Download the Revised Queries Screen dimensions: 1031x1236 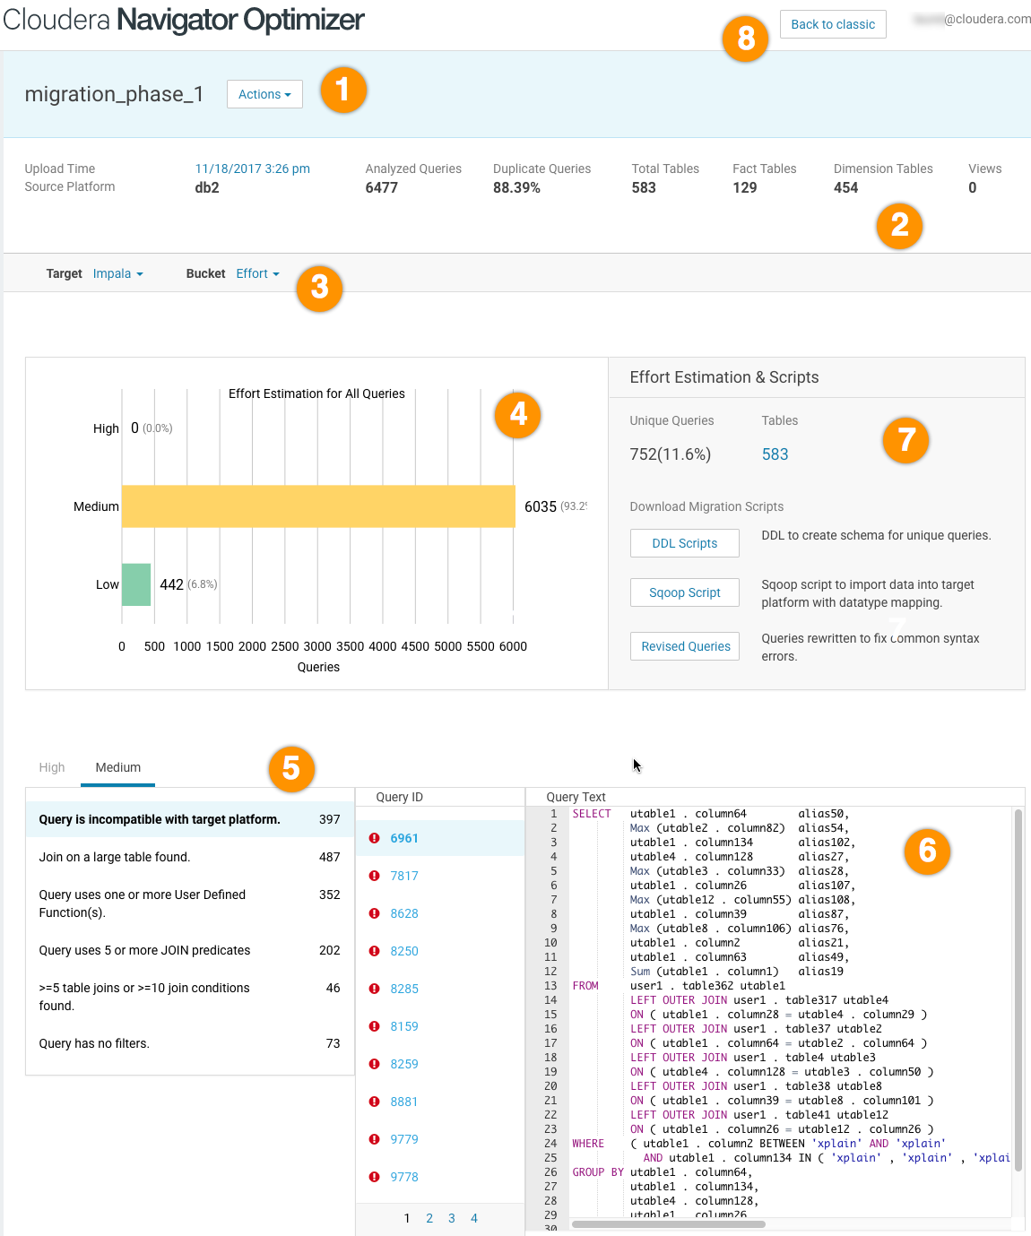[x=685, y=646]
